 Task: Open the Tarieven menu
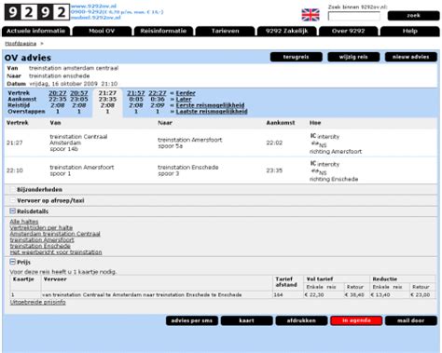pos(225,31)
